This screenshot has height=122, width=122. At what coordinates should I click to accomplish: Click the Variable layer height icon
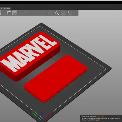coord(63,13)
